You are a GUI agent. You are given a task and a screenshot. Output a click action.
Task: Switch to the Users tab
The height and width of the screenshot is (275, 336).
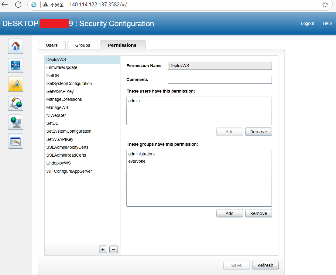point(52,45)
